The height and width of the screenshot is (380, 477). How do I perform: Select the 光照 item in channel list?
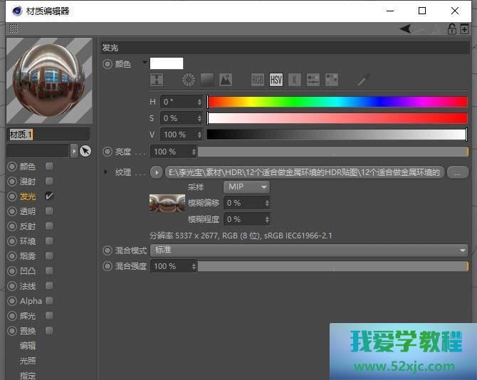click(28, 361)
